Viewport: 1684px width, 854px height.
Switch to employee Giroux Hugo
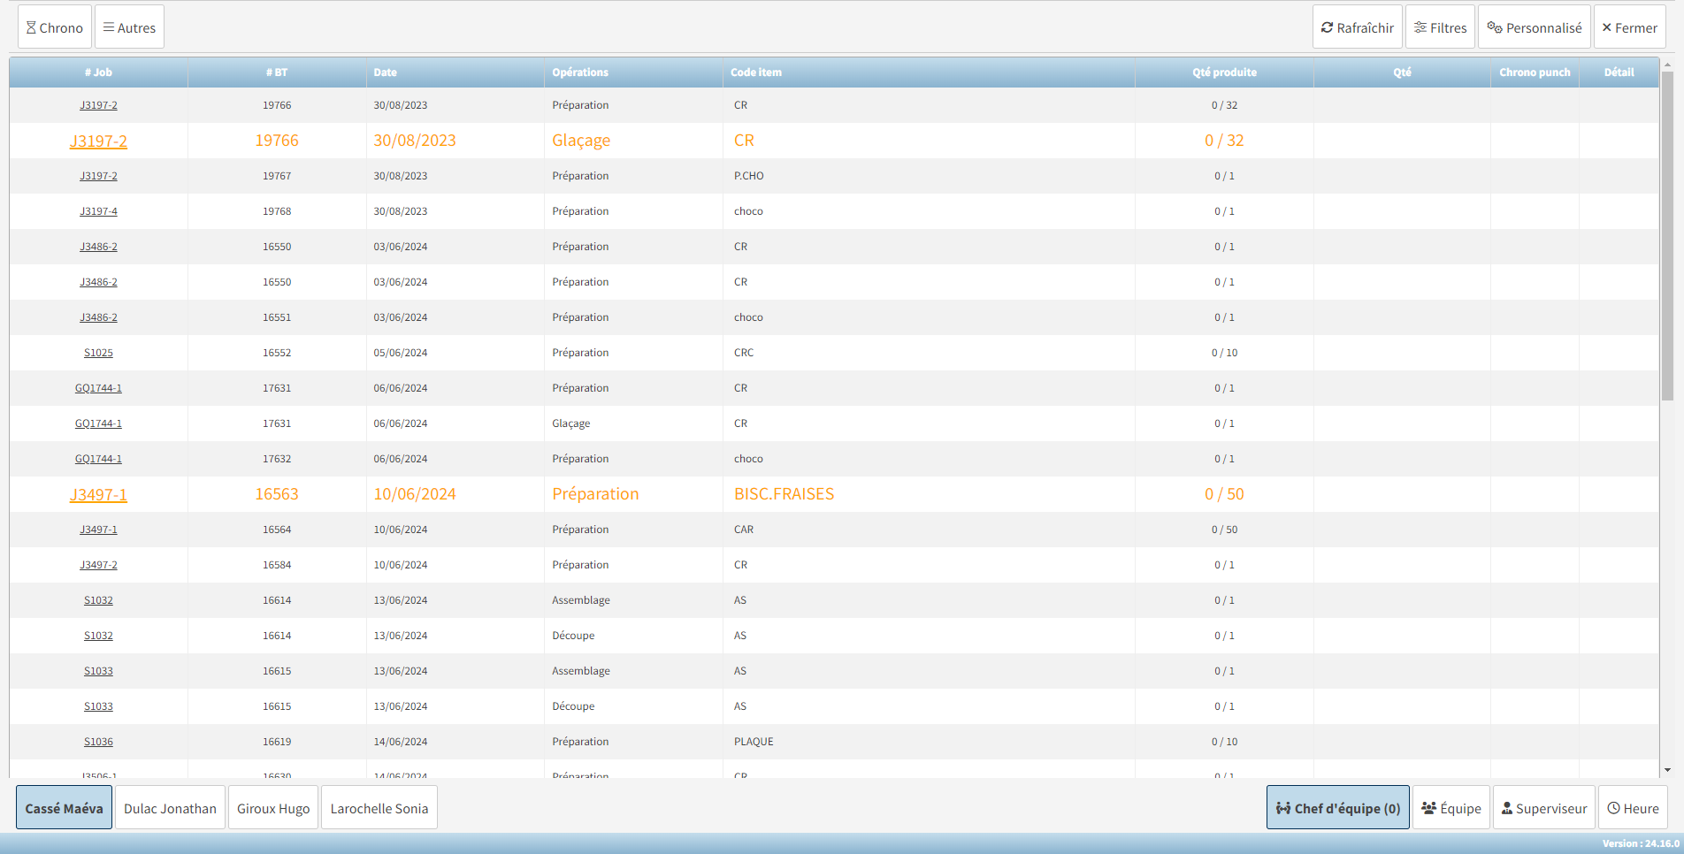point(273,808)
